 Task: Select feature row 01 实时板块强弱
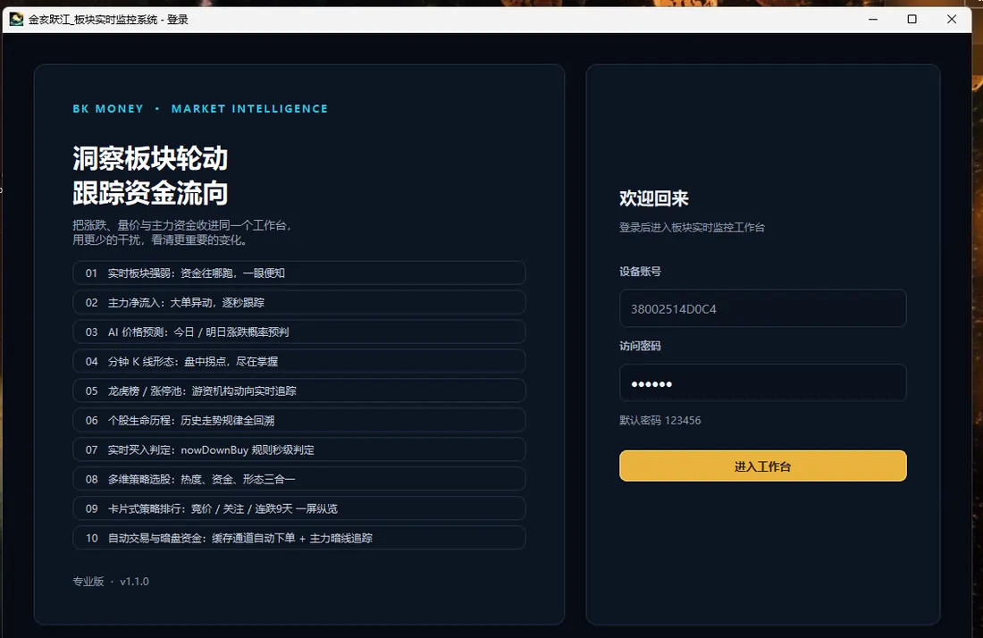pos(299,273)
